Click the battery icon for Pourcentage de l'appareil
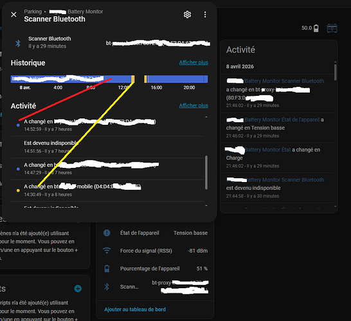The width and height of the screenshot is (351, 321). pos(107,268)
